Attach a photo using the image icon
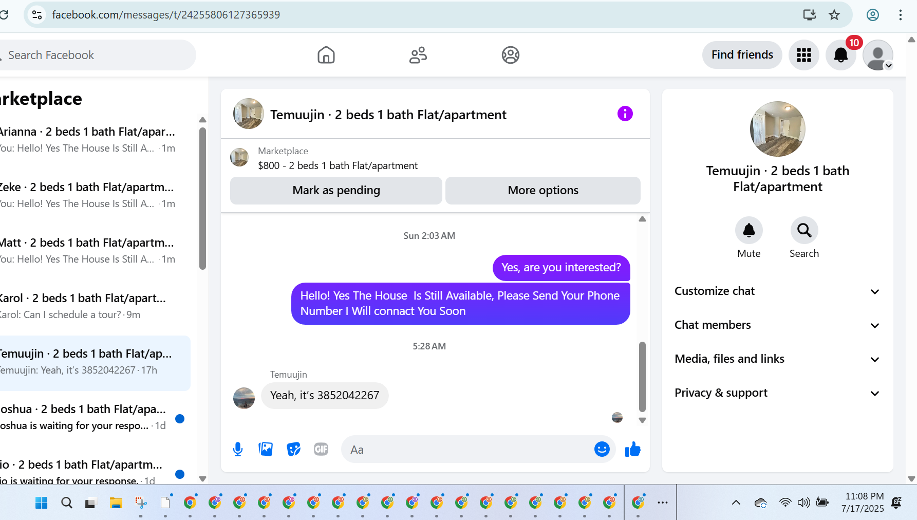Image resolution: width=917 pixels, height=520 pixels. pyautogui.click(x=266, y=450)
